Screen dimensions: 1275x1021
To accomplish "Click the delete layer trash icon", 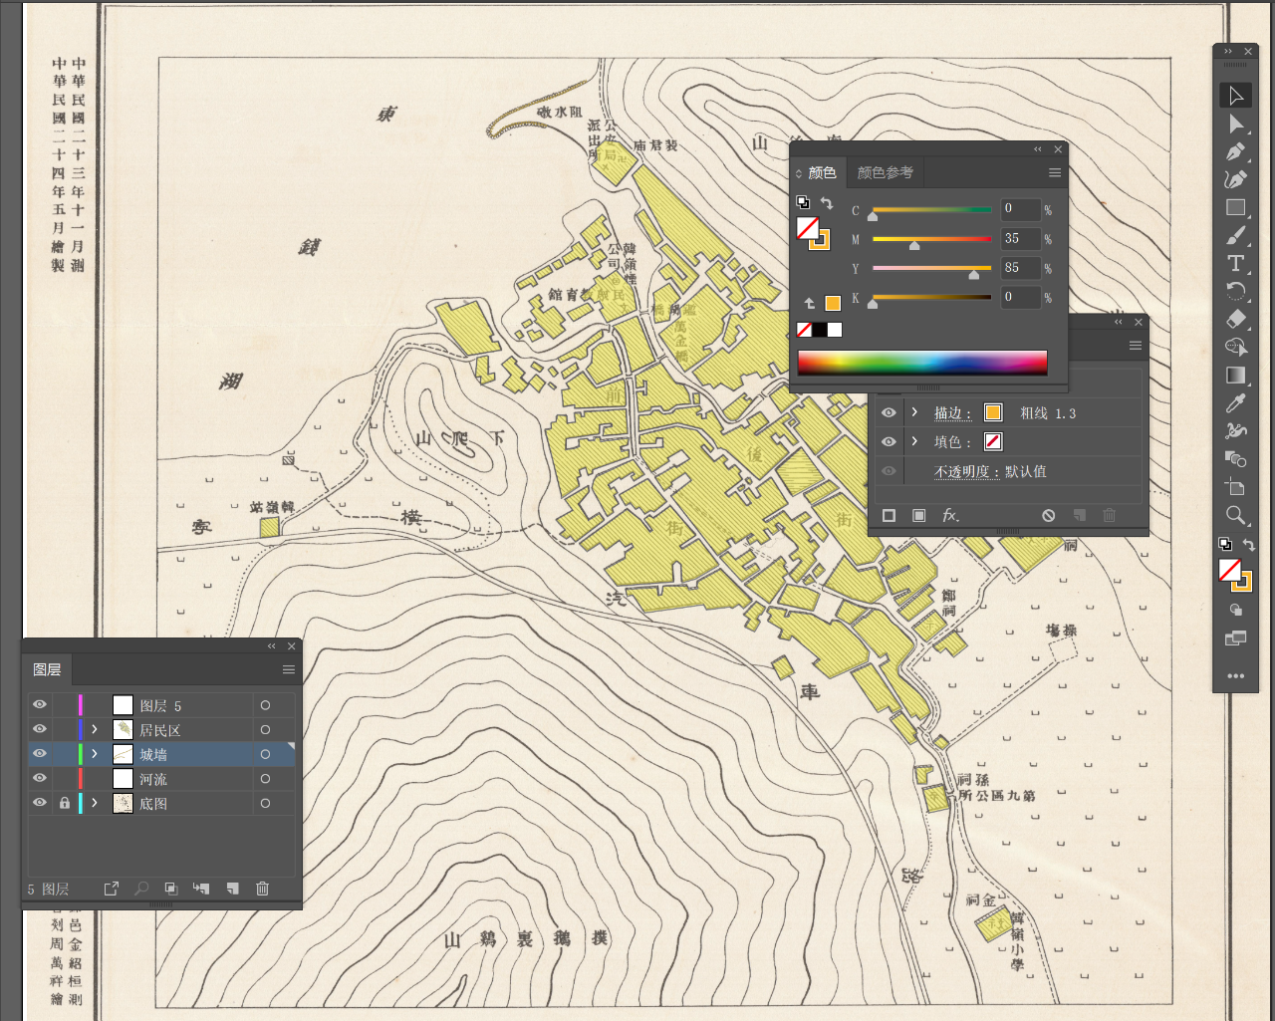I will (263, 889).
